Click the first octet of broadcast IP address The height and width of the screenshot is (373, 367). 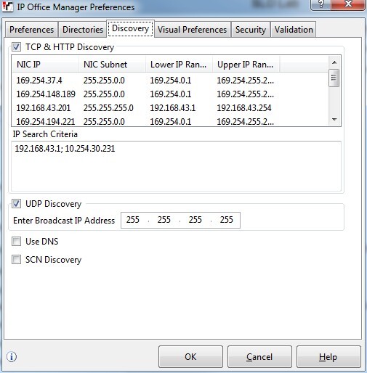tap(133, 220)
